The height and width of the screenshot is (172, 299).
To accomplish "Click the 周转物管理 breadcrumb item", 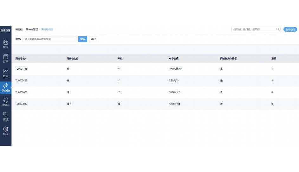I will click(x=32, y=29).
